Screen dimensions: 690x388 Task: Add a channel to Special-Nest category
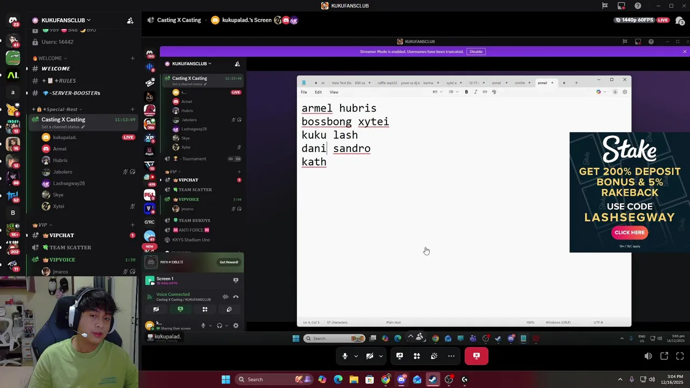(x=133, y=109)
